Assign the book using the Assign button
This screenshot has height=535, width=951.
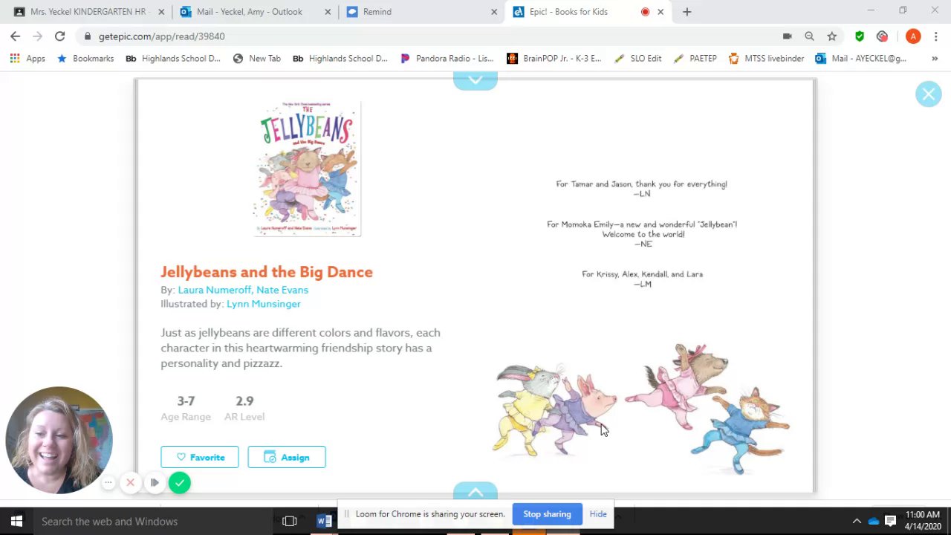click(x=287, y=457)
